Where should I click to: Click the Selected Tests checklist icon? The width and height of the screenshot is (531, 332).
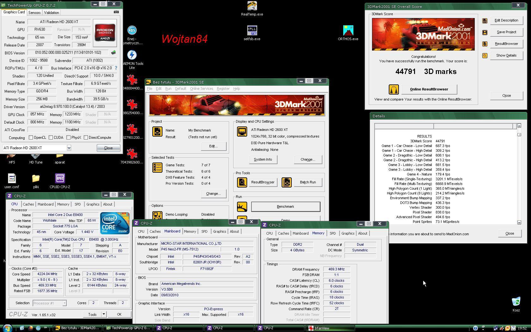[157, 168]
